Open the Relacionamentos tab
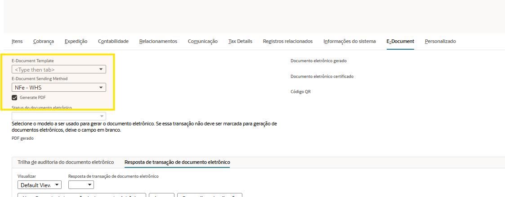This screenshot has height=197, width=505. [158, 41]
